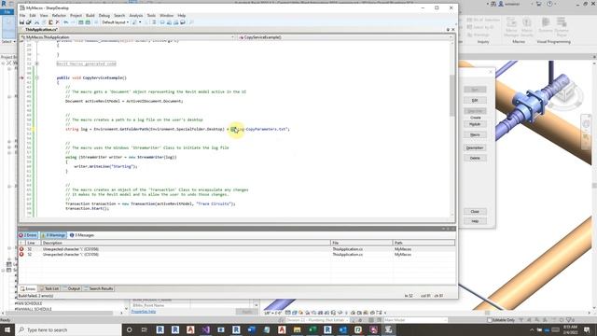Toggle the Editable Only checkbox in Revit
Image resolution: width=597 pixels, height=336 pixels.
(490, 320)
